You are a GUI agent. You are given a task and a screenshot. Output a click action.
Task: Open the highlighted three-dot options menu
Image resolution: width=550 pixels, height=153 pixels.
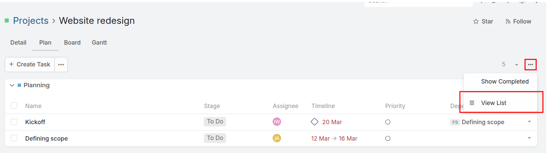coord(530,64)
